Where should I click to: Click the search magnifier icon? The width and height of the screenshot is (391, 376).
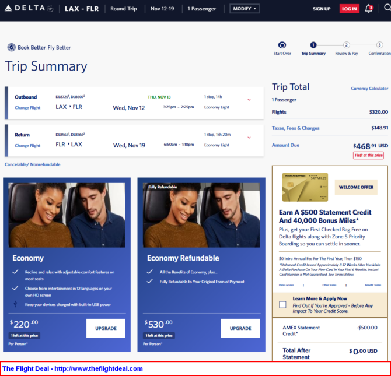click(387, 8)
